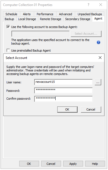This screenshot has width=108, height=170.
Task: Click Apply at the bottom of Properties
Action: (73, 164)
